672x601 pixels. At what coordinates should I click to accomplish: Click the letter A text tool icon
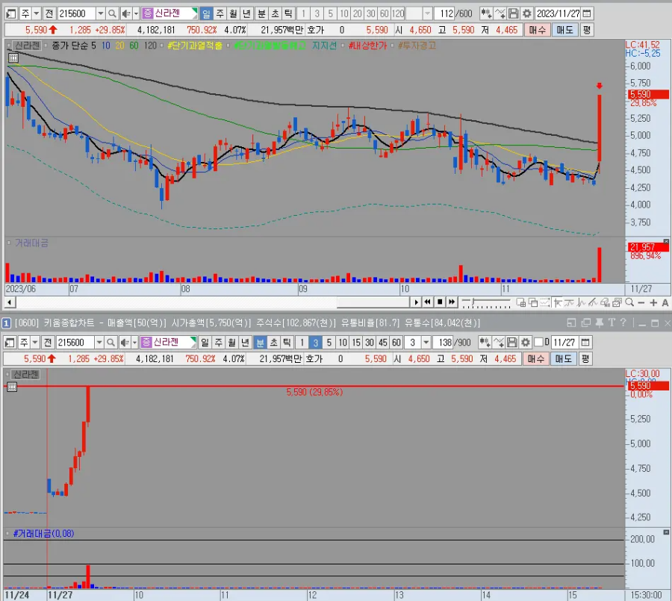point(665,302)
